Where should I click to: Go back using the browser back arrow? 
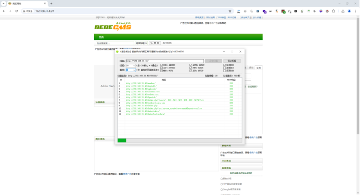click(x=4, y=11)
